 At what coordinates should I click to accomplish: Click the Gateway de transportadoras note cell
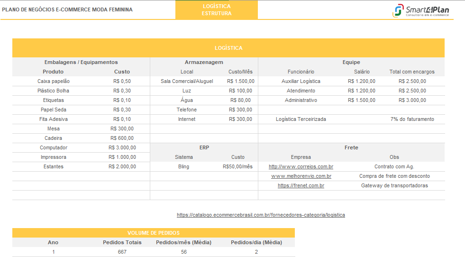point(394,186)
